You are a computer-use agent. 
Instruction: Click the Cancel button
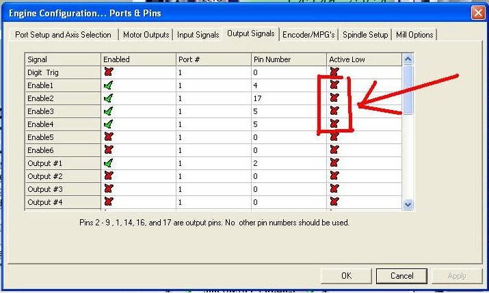(x=401, y=276)
